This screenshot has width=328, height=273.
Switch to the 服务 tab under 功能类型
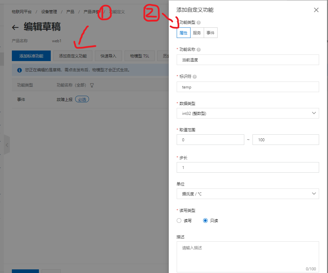click(197, 33)
